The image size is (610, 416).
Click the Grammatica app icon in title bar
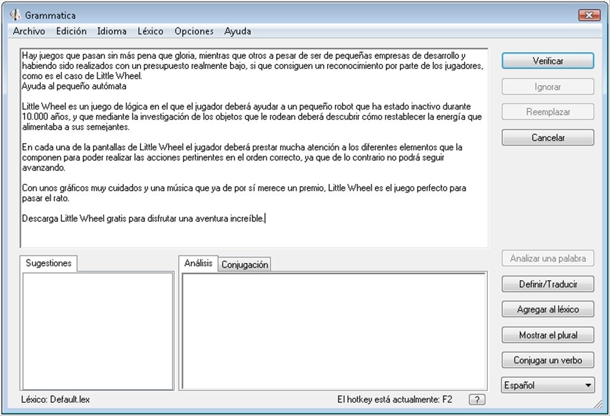click(15, 15)
